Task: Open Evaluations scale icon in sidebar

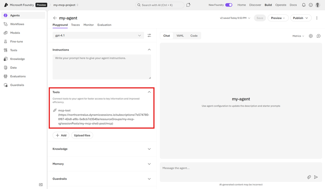Action: tap(6, 76)
